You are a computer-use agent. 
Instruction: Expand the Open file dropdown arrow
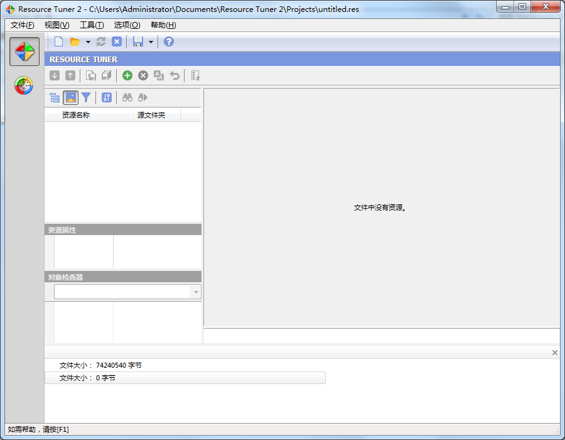88,42
